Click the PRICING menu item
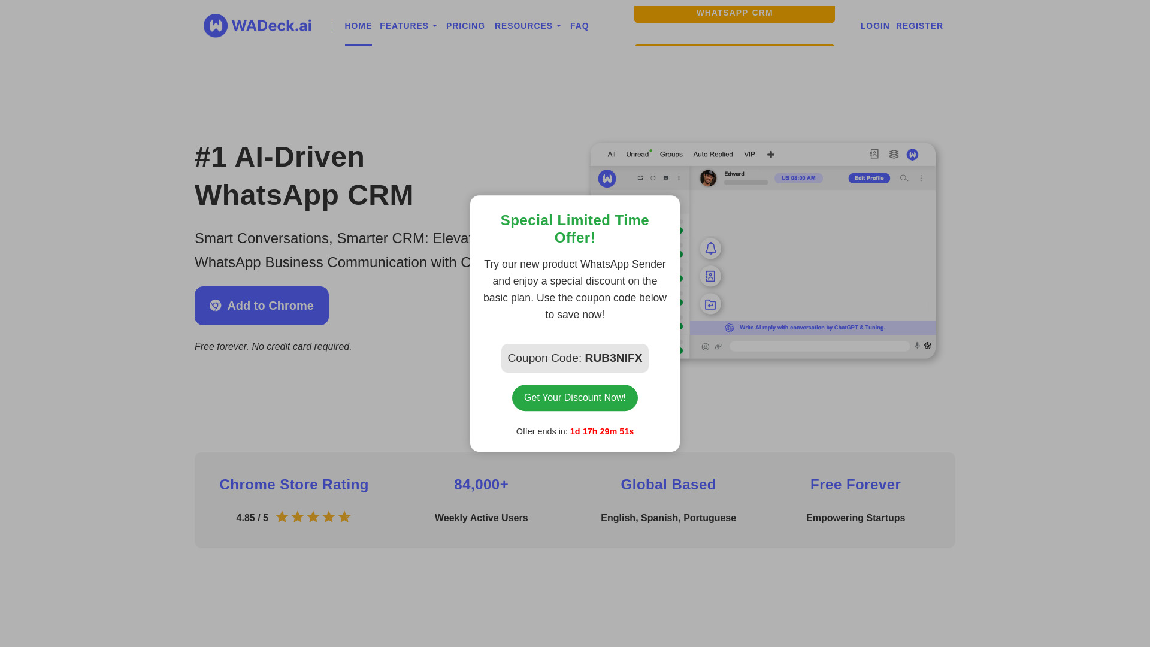The width and height of the screenshot is (1150, 647). point(465,25)
